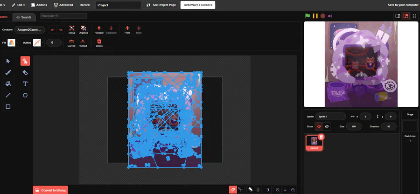The width and height of the screenshot is (420, 194).
Task: Move selection Forward one layer
Action: coord(99,29)
